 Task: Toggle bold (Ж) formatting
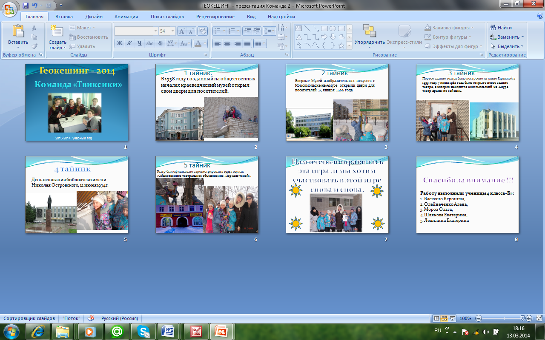(x=120, y=43)
